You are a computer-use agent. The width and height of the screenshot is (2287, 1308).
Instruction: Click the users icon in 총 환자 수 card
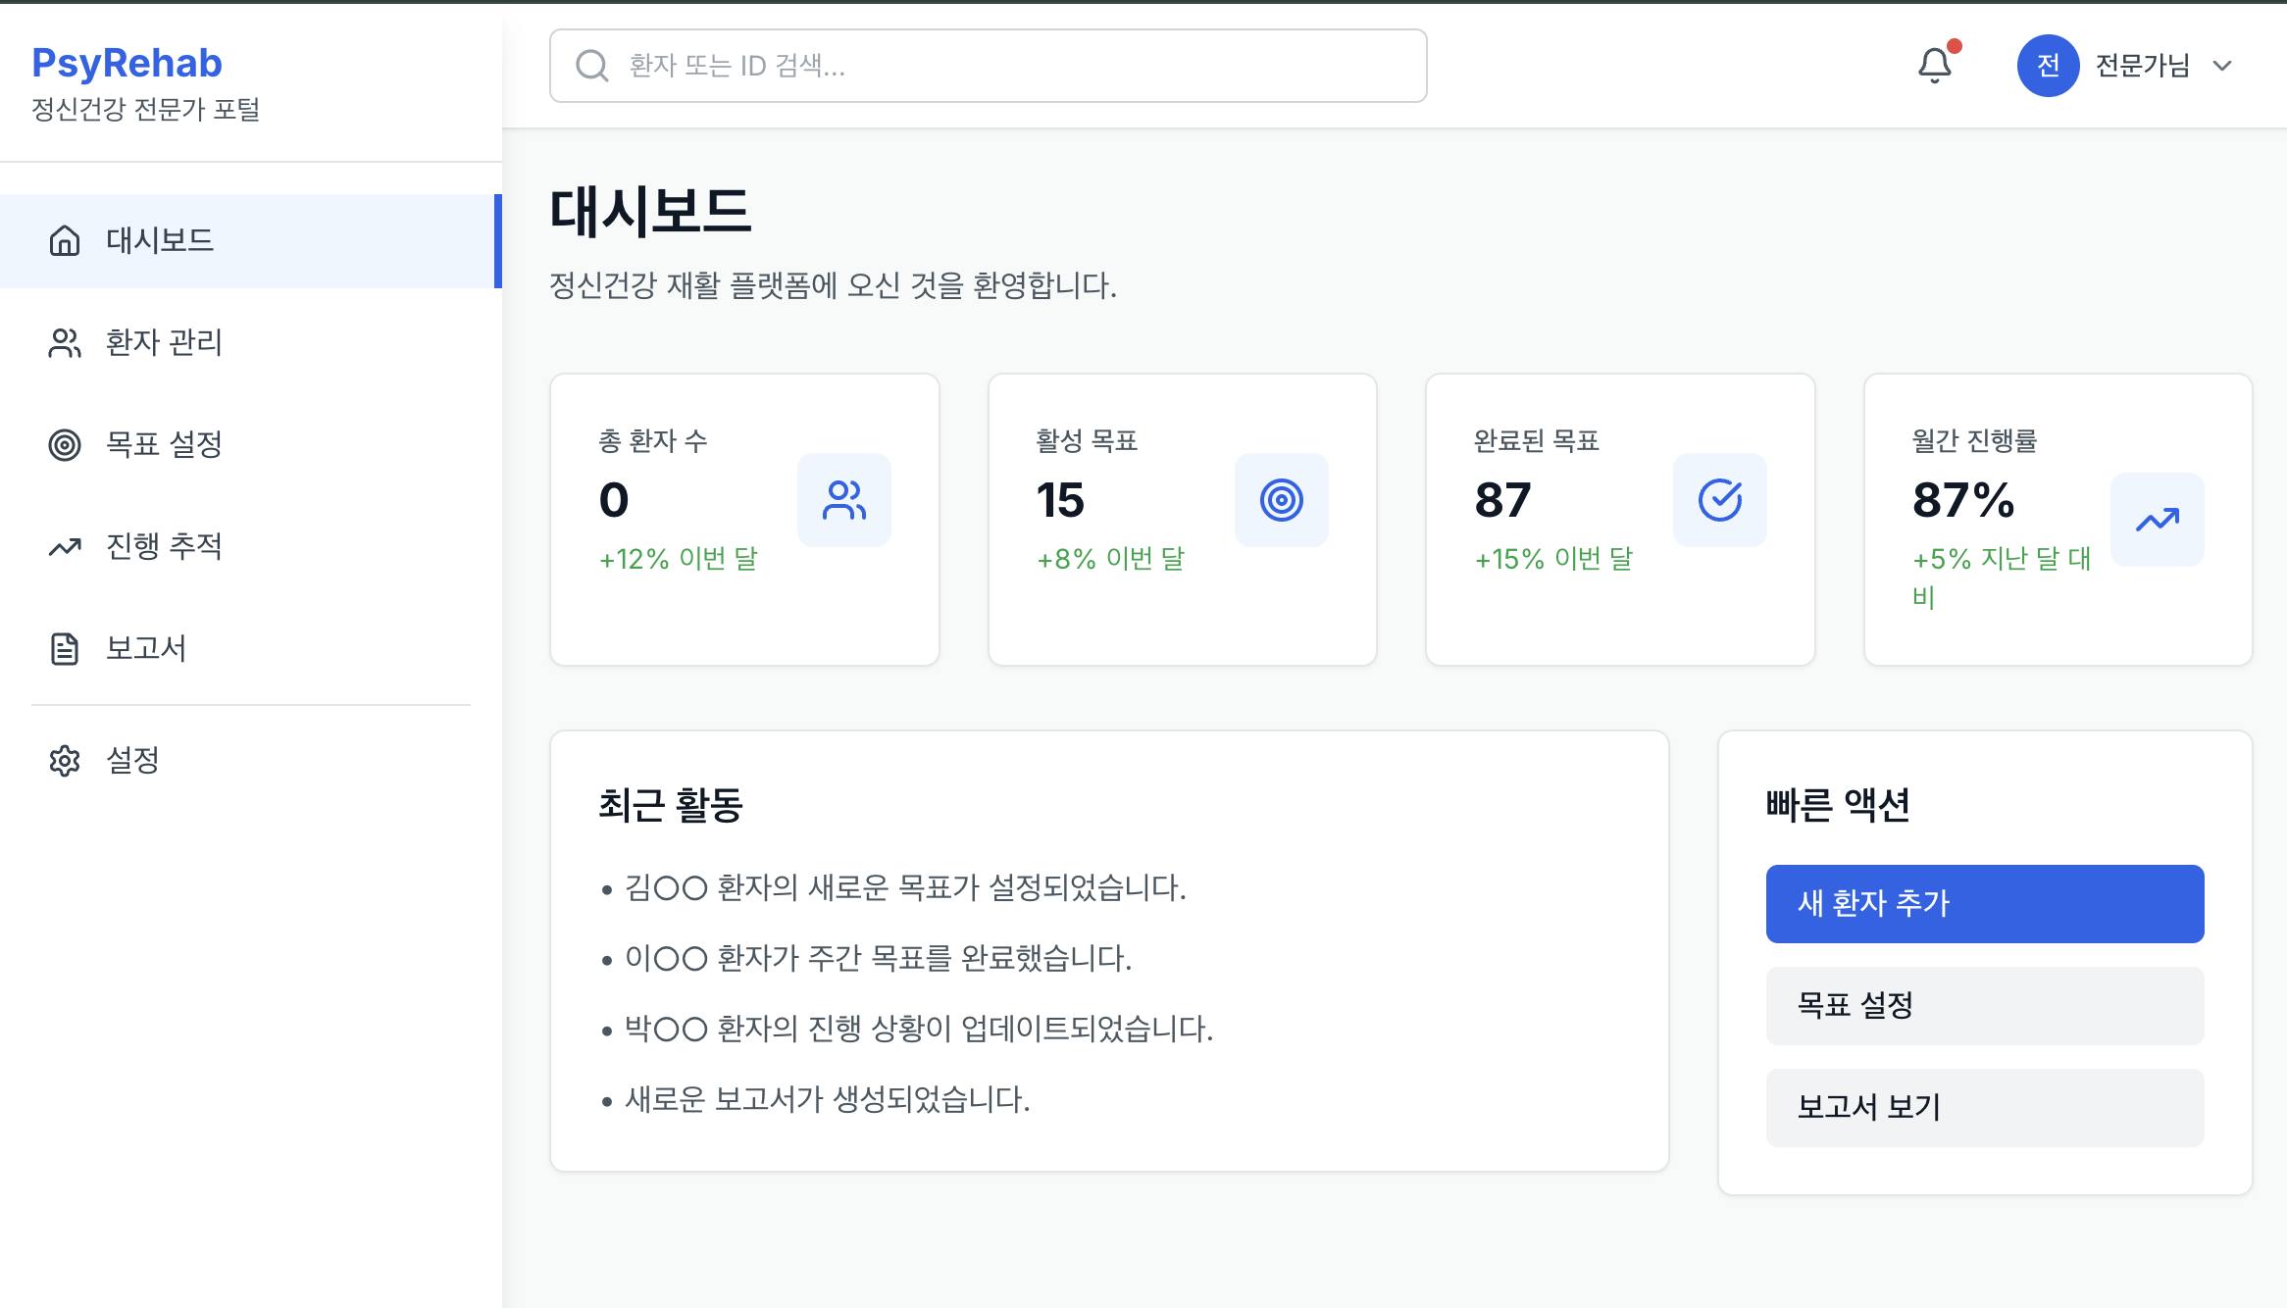(x=844, y=500)
